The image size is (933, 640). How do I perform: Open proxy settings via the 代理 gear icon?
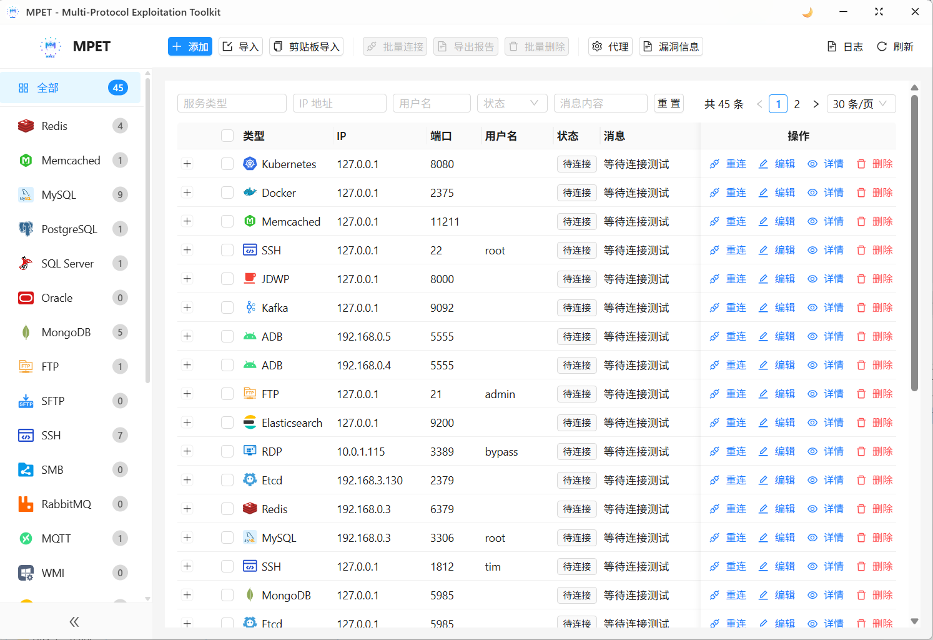pos(598,46)
